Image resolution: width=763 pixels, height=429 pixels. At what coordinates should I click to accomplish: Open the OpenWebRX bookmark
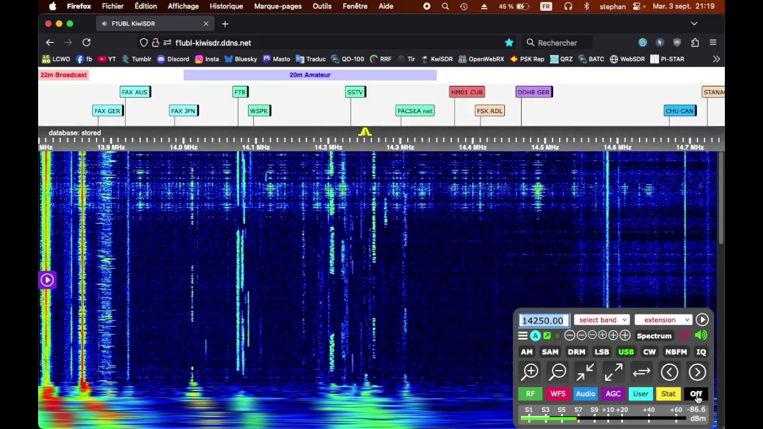(482, 59)
